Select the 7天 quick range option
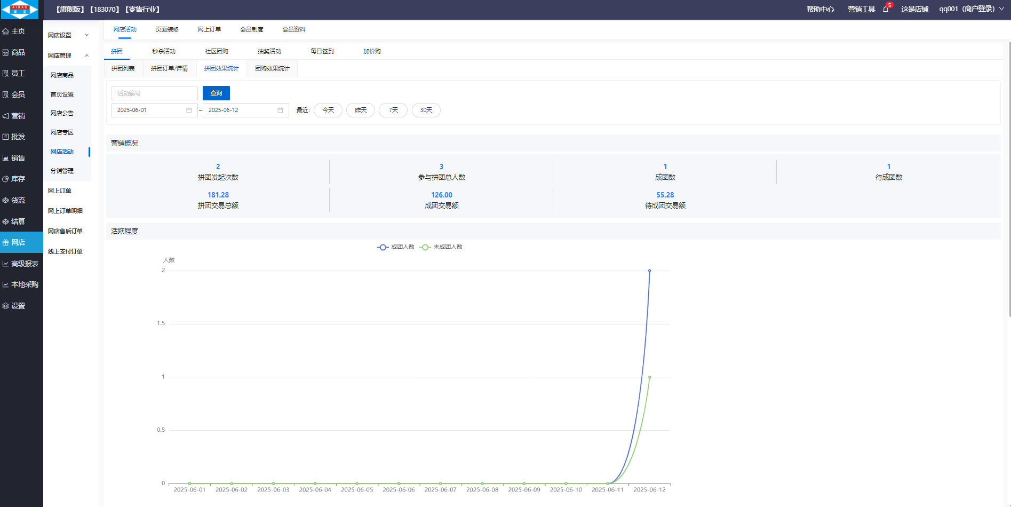Viewport: 1011px width, 507px height. pos(393,110)
